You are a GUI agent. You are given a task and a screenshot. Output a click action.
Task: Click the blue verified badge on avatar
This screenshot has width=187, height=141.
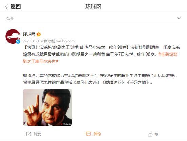18,42
